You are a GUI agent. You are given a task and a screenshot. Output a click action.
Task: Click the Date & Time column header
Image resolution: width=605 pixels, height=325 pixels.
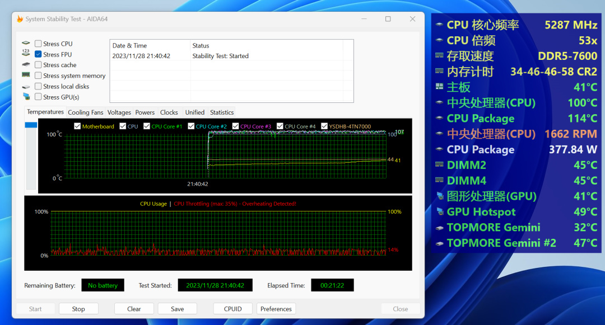coord(150,45)
